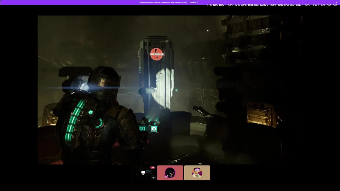Select the participant tile with red background
The image size is (340, 191).
tap(170, 173)
